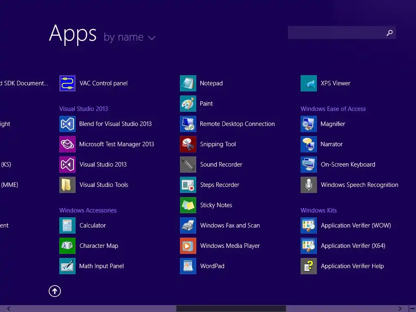The image size is (416, 312).
Task: Click the Windows Kits group header
Action: pyautogui.click(x=318, y=210)
